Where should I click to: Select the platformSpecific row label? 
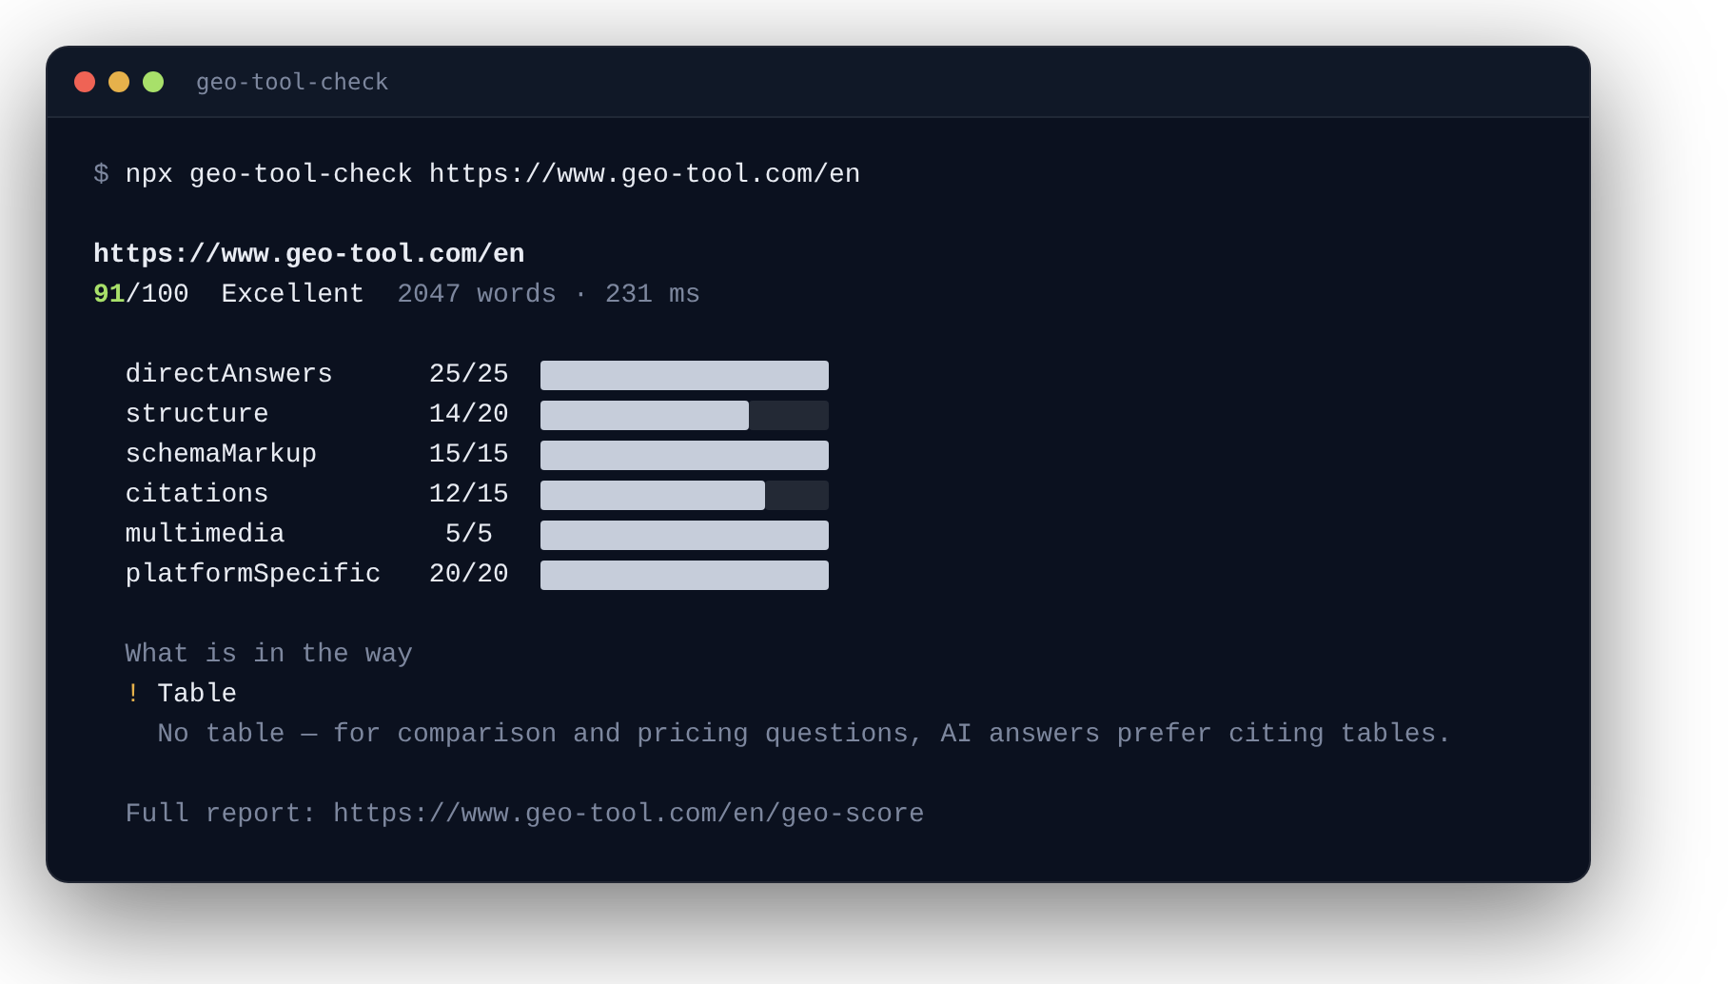[x=253, y=574]
